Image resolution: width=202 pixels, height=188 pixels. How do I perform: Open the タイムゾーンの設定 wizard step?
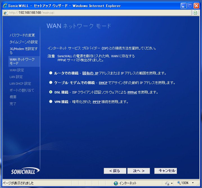pos(24,42)
